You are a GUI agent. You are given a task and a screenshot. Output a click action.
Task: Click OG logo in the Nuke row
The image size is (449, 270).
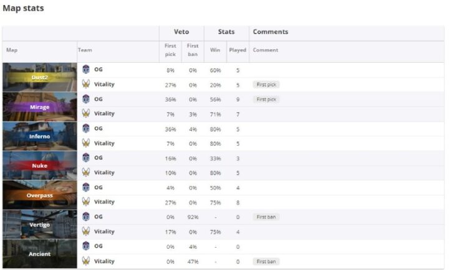point(86,158)
